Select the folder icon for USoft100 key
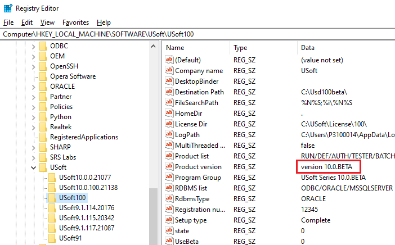Screen dimensions: 395x245 (52, 198)
